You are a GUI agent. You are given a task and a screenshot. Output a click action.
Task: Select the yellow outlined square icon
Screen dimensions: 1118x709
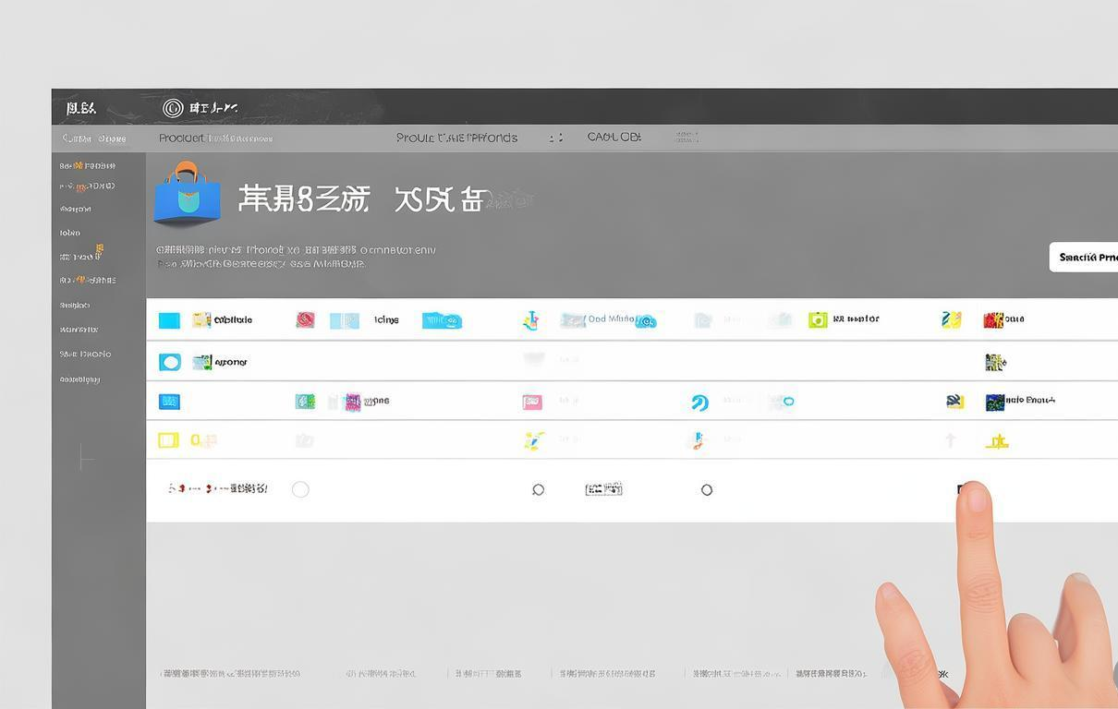(168, 440)
